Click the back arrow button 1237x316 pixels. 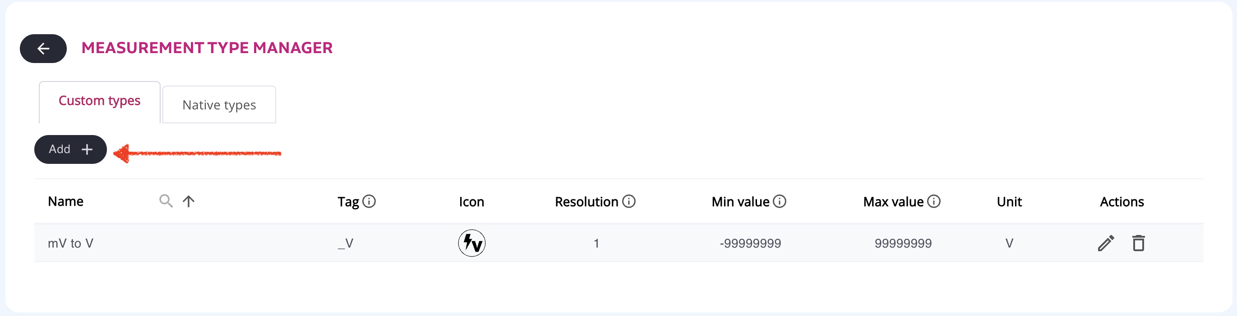point(43,48)
